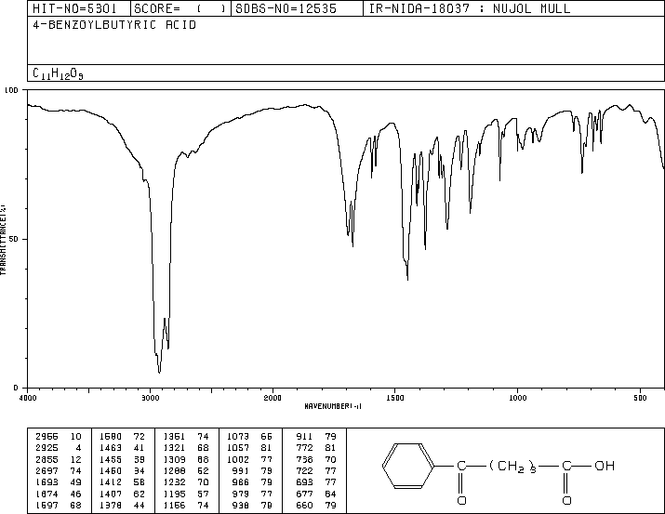Select the 1412 peak entry

click(x=111, y=482)
